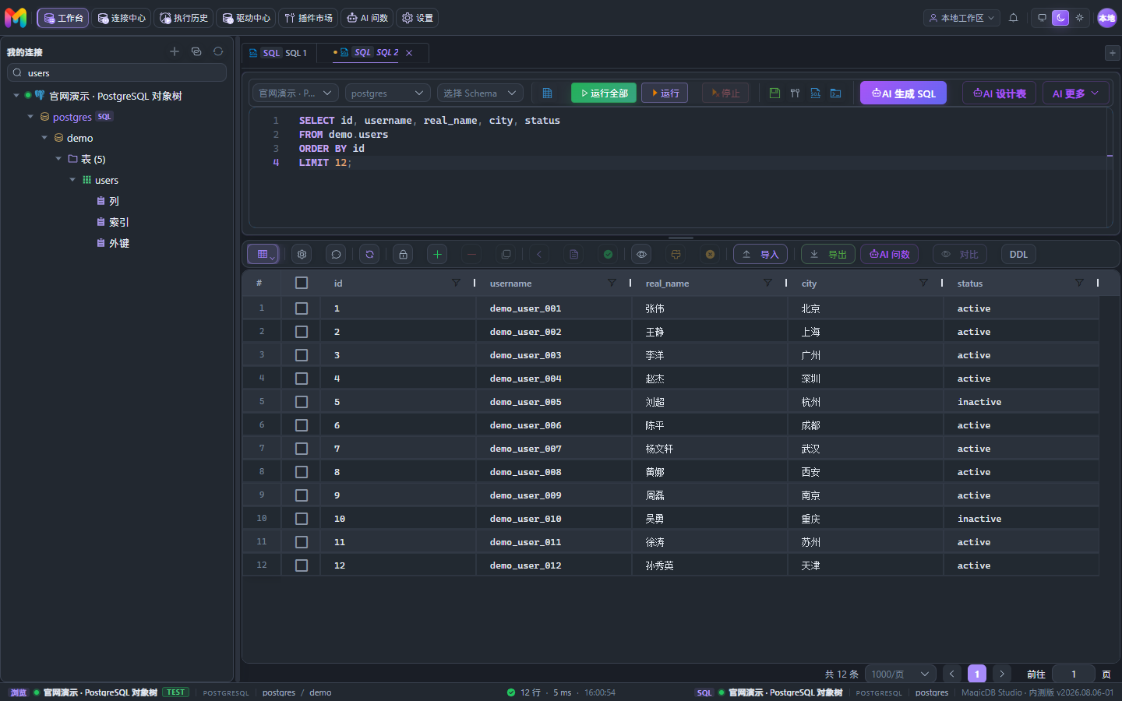
Task: Collapse the postgres database node
Action: click(30, 117)
